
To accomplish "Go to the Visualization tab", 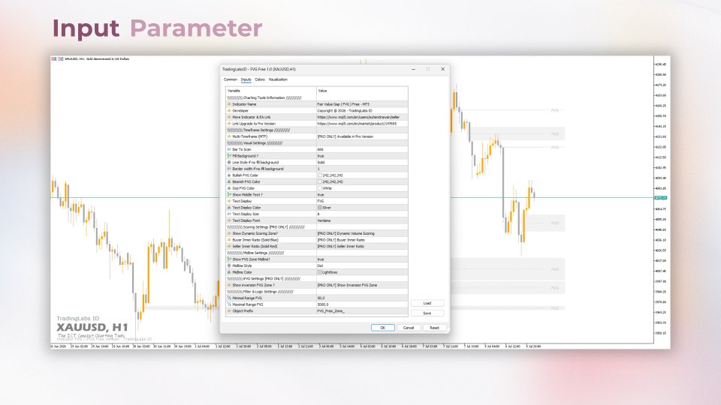I will pyautogui.click(x=278, y=79).
